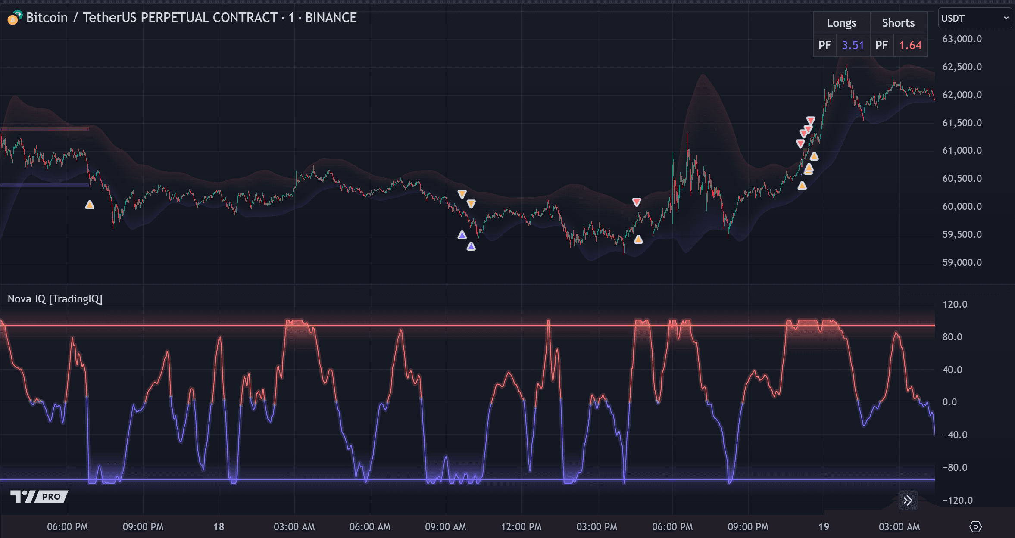Image resolution: width=1015 pixels, height=538 pixels.
Task: Click the Bitcoin / TetherUS PERPETUAL CONTRACT title
Action: click(x=191, y=18)
